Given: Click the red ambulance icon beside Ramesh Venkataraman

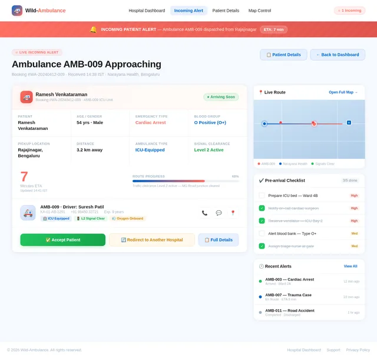Looking at the screenshot, I should tap(27, 97).
